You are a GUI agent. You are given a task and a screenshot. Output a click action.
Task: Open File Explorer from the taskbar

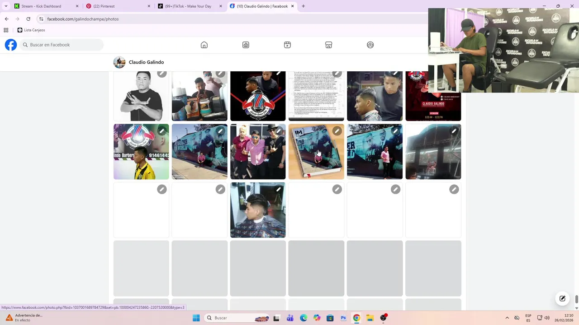click(370, 318)
